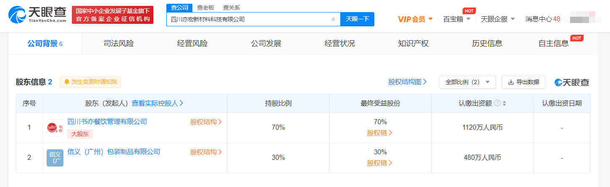Open 公司背景 tab

click(45, 44)
